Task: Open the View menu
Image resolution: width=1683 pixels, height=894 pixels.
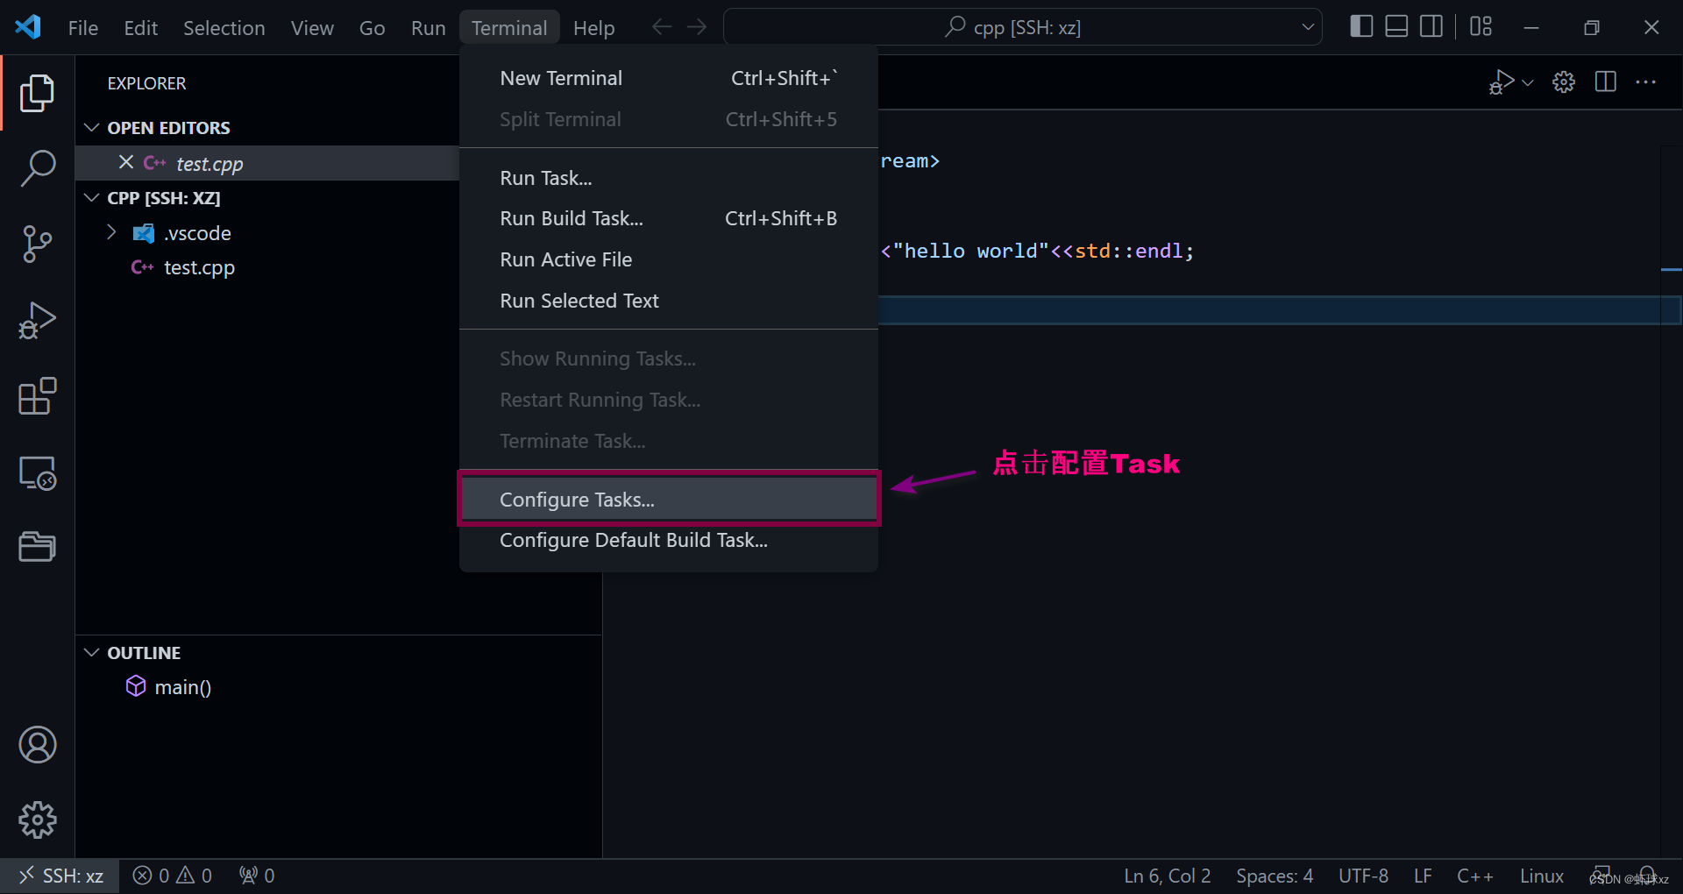Action: pos(312,28)
